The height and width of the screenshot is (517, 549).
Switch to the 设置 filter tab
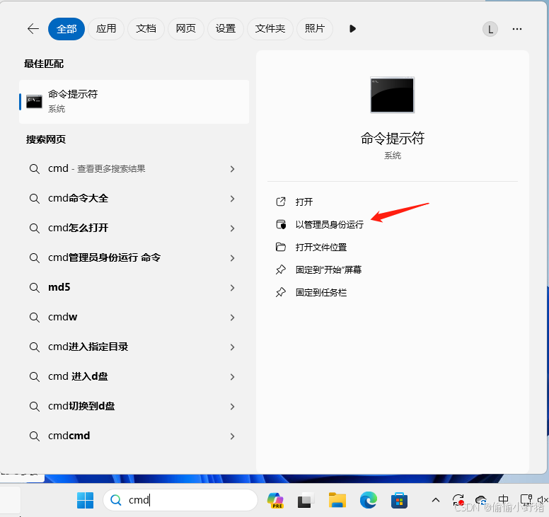tap(226, 29)
